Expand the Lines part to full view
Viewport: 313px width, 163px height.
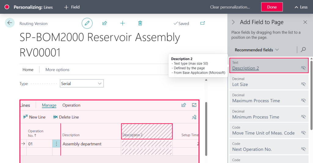coord(194,105)
